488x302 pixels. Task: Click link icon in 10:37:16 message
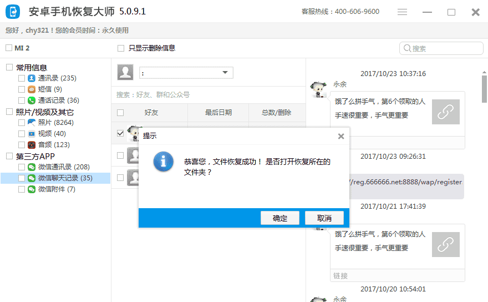click(x=446, y=112)
